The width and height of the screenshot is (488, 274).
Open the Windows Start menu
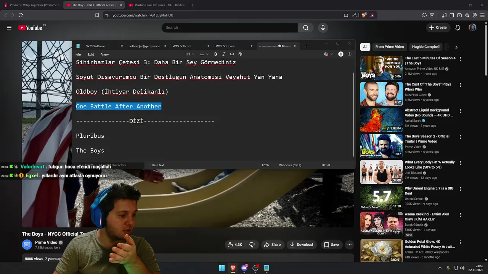point(222,268)
